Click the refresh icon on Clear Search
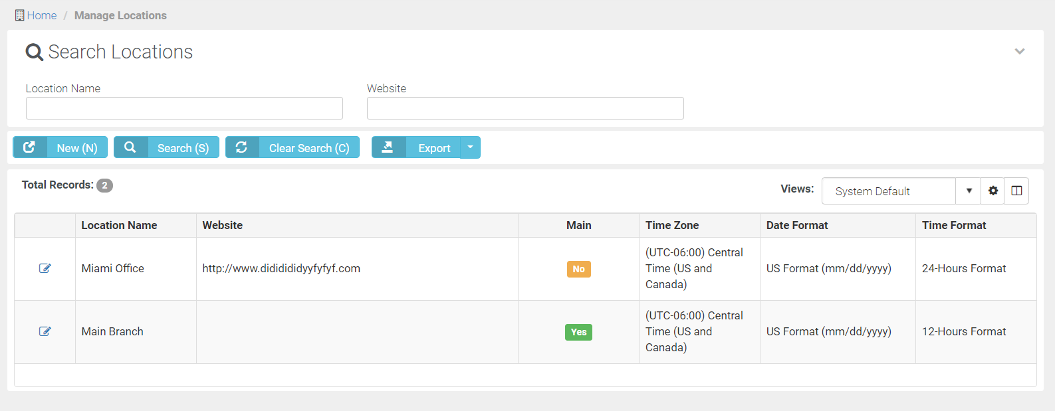Image resolution: width=1055 pixels, height=411 pixels. click(242, 147)
